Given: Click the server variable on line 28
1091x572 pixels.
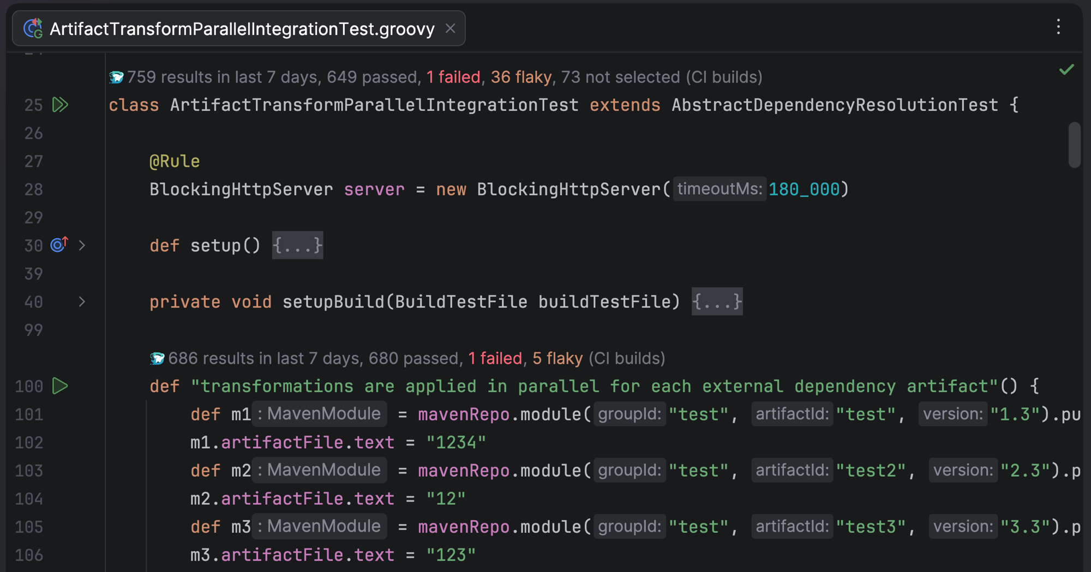Looking at the screenshot, I should (x=374, y=189).
